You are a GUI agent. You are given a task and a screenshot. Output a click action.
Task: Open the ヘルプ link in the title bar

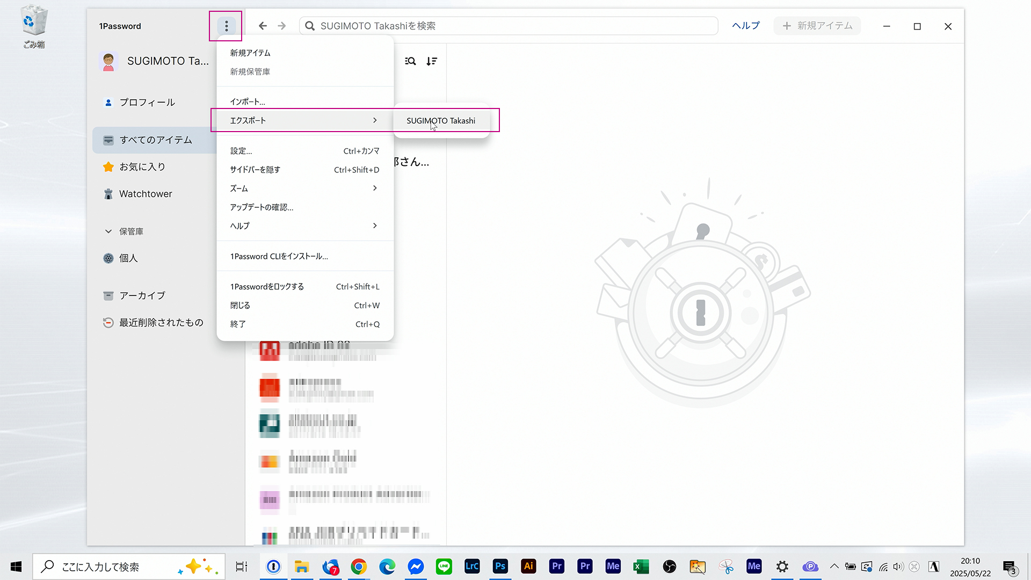point(746,26)
